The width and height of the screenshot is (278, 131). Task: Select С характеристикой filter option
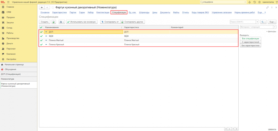(x=250, y=42)
